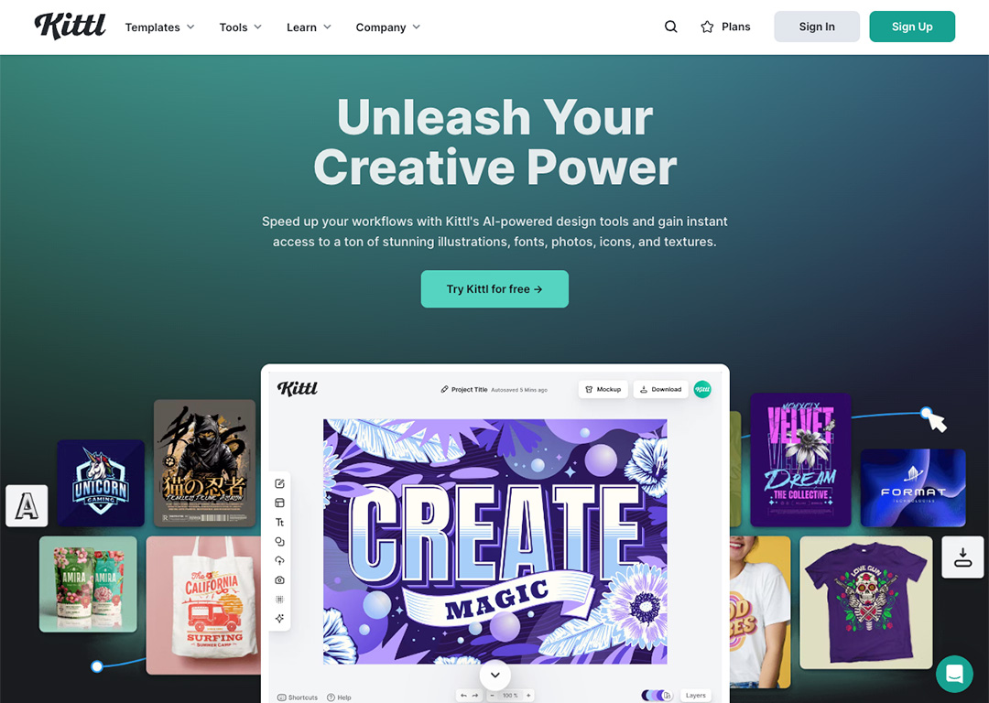This screenshot has width=989, height=703.
Task: Click the search magnifier icon
Action: coord(670,27)
